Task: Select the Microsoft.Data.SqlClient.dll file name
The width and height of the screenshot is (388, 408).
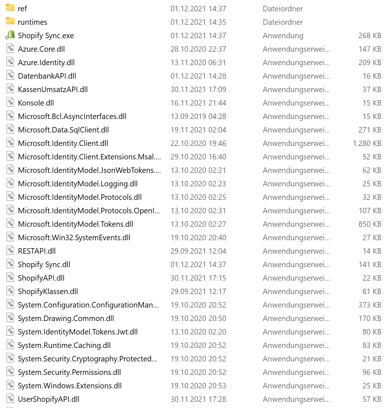Action: [x=63, y=130]
